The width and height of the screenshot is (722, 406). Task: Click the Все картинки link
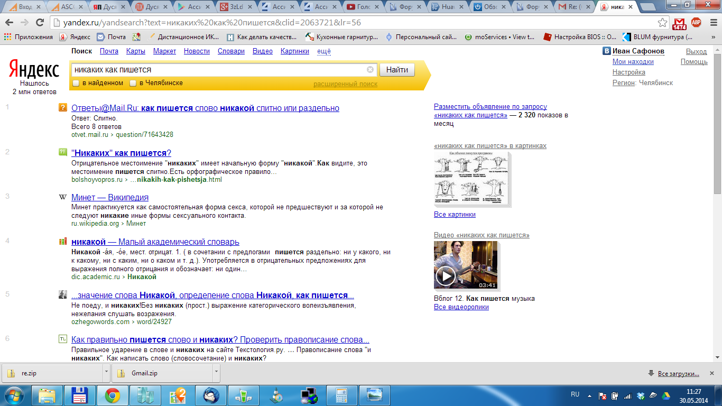[x=455, y=215]
